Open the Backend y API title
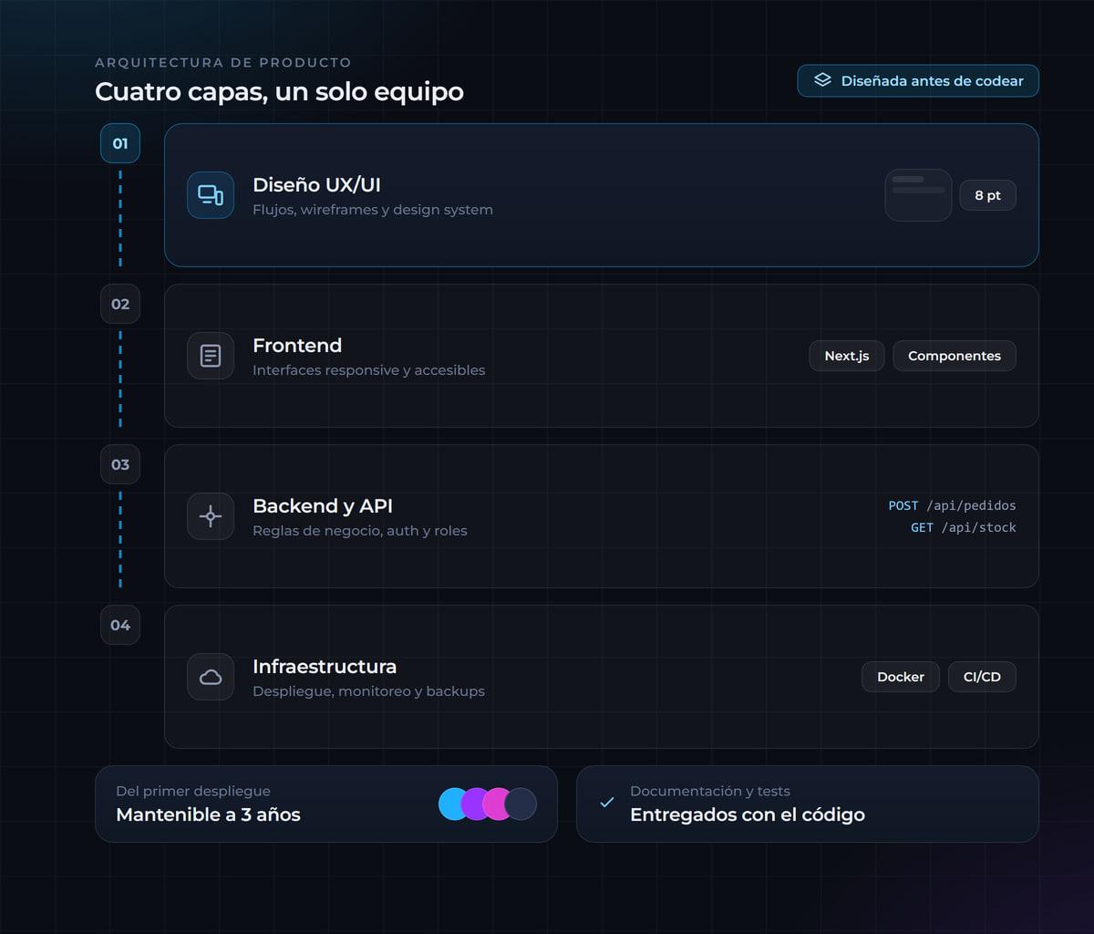This screenshot has width=1094, height=934. (323, 506)
